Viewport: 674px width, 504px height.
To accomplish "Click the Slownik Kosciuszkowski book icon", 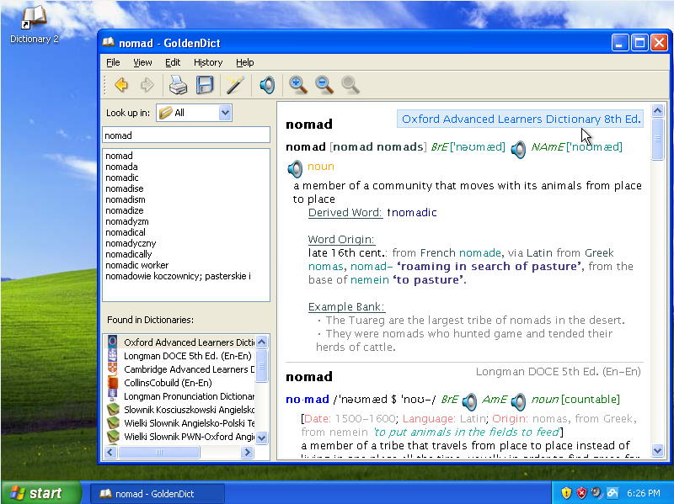I will click(x=113, y=409).
